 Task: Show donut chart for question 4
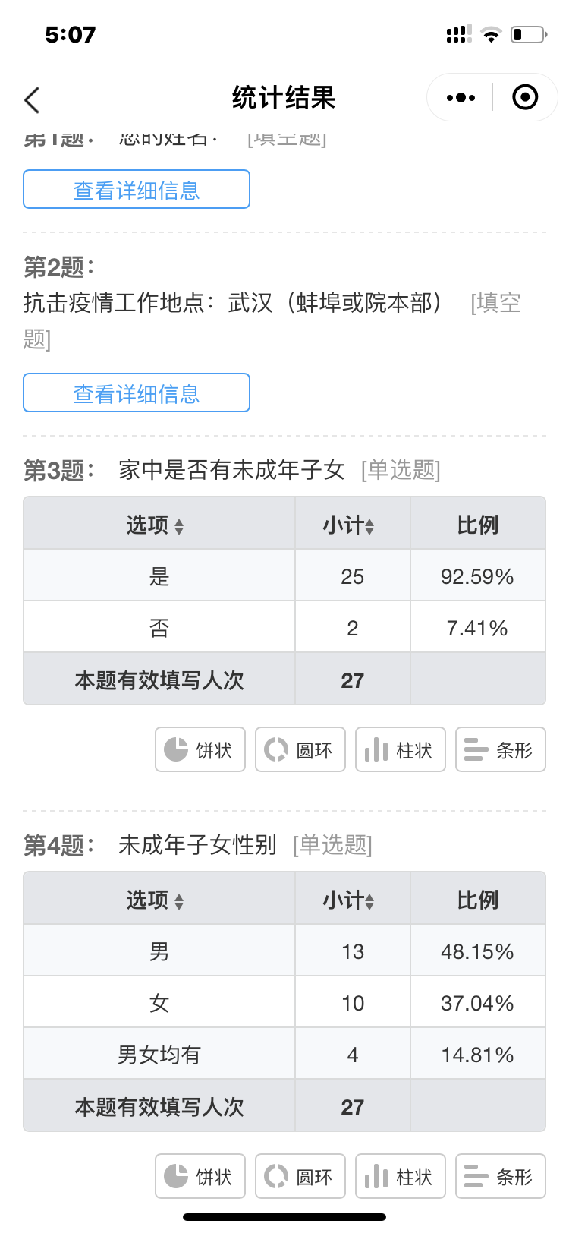(x=300, y=1177)
